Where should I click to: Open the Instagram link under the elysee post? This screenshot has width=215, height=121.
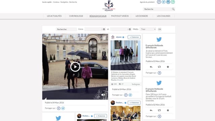point(136,84)
